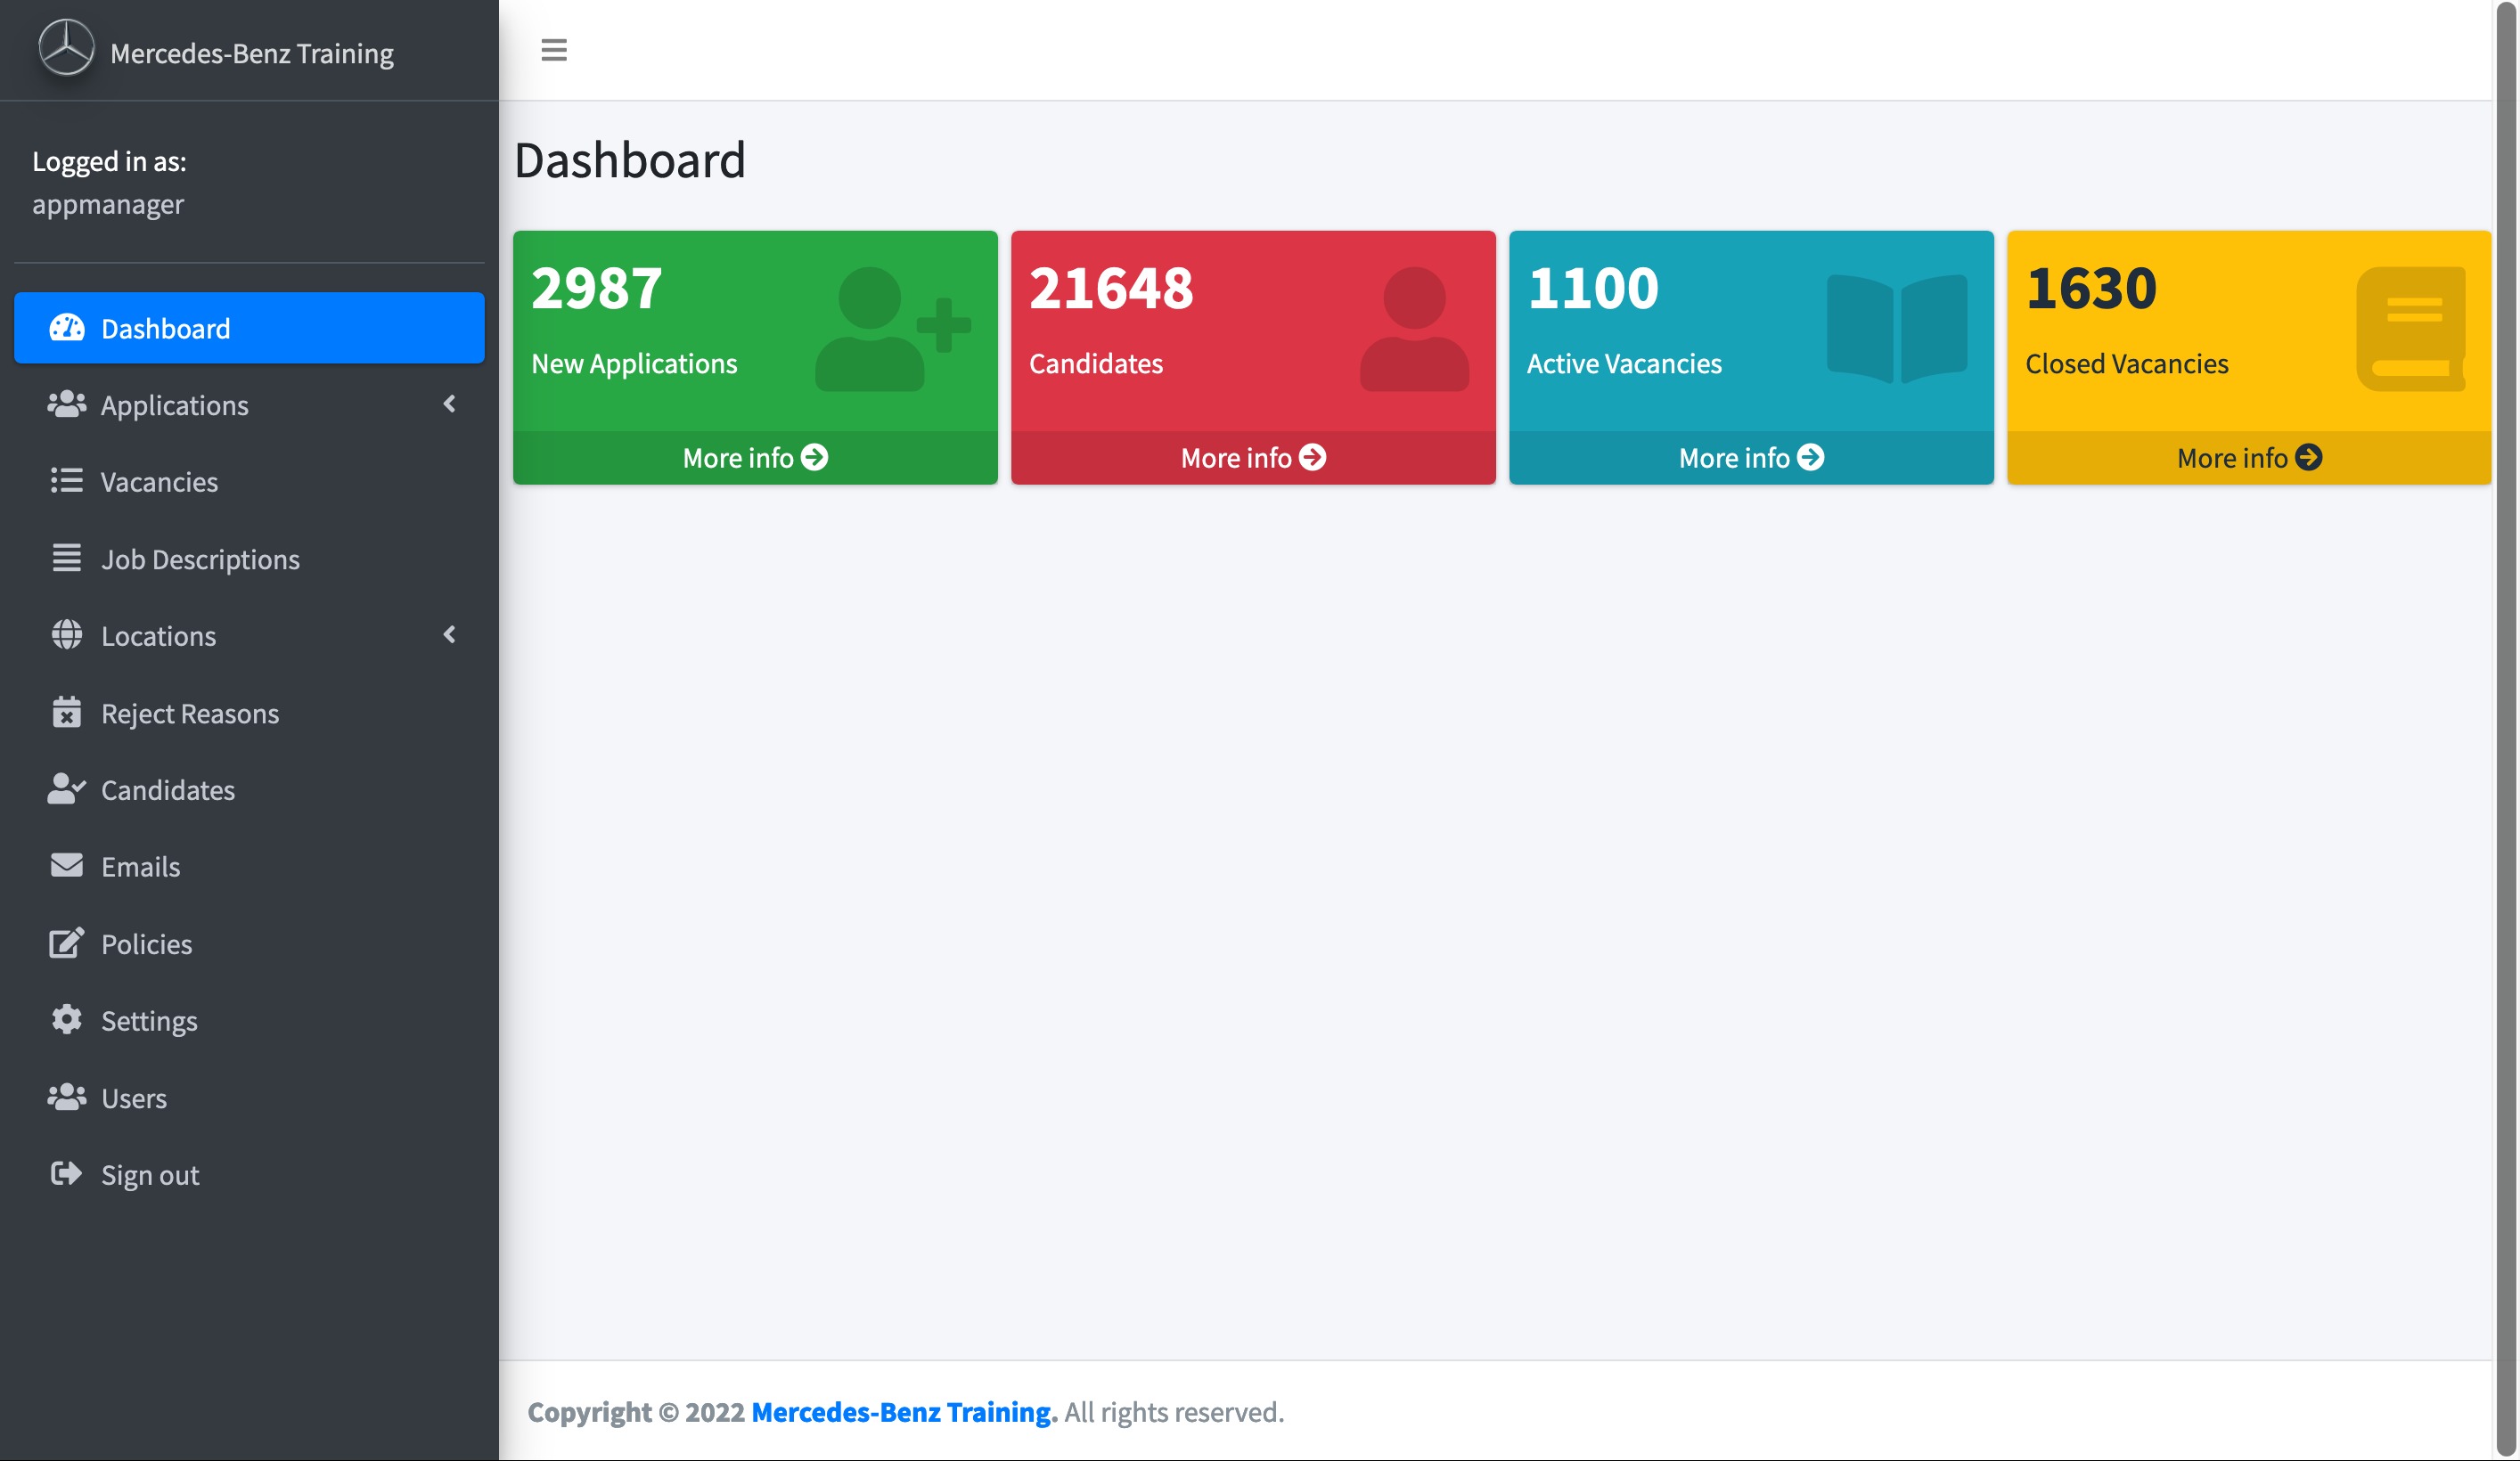This screenshot has width=2520, height=1461.
Task: Click the user-plus icon on the New Applications card
Action: (x=893, y=329)
